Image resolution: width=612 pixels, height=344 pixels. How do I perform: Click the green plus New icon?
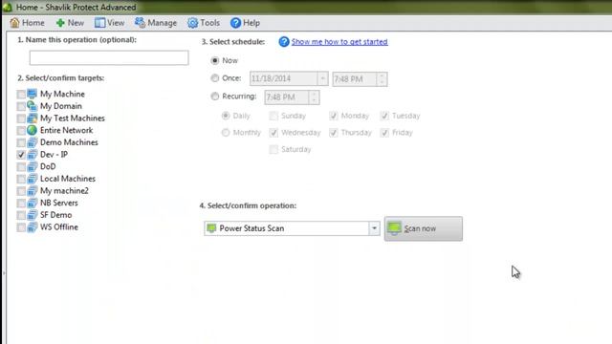coord(60,23)
